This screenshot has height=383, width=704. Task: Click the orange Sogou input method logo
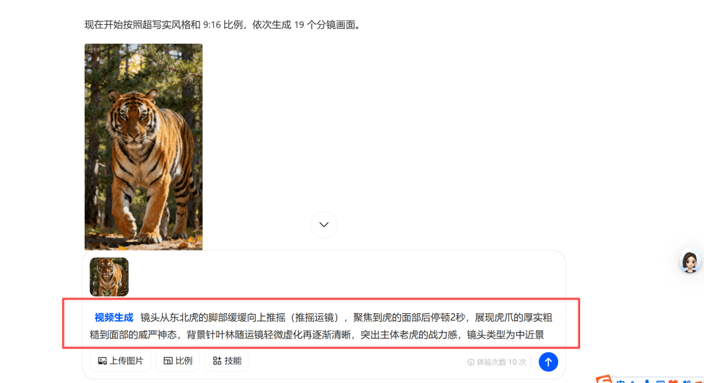(x=604, y=379)
